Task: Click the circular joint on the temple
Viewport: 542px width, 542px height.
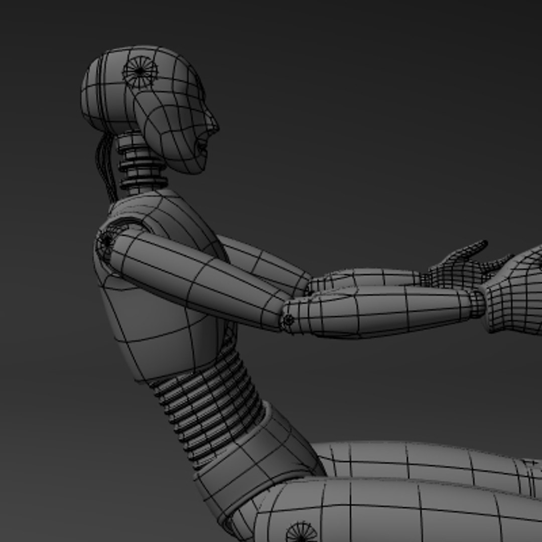Action: click(x=140, y=72)
